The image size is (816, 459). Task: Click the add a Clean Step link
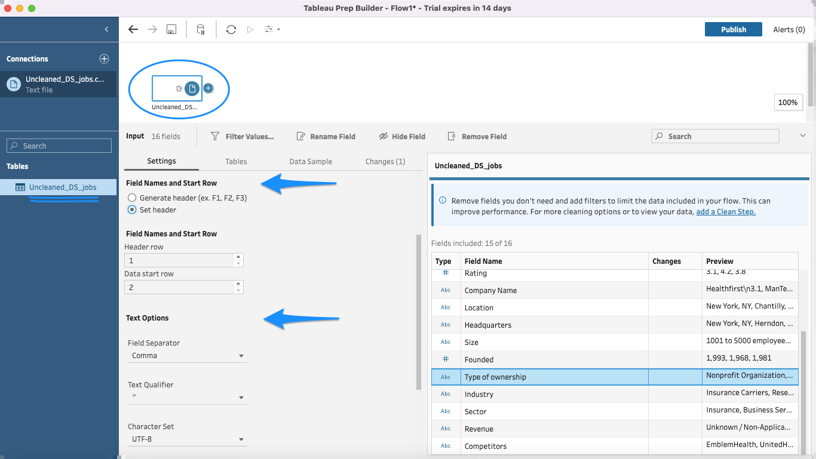point(726,212)
